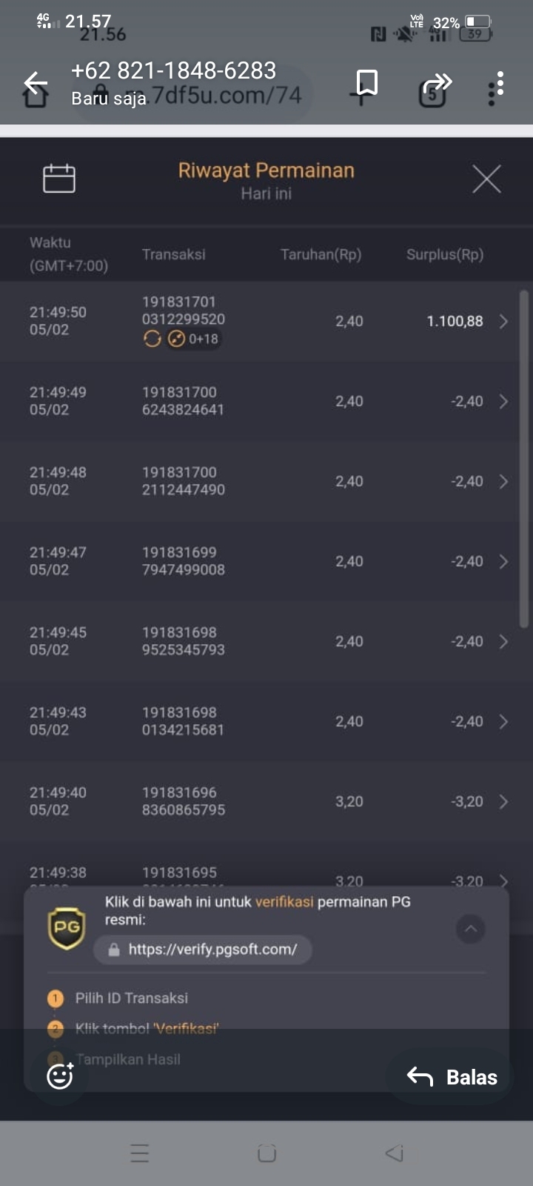Expand the 3,20 bet row at 21:49:40

click(503, 801)
